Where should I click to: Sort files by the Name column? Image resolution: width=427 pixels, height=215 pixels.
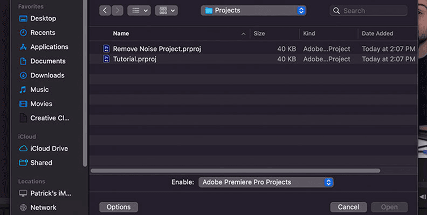121,33
